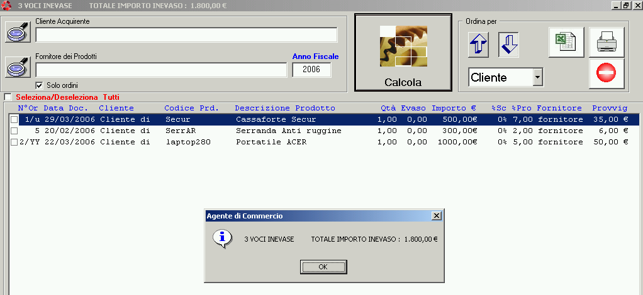Open Cliente Acquirente search magnifier

pyautogui.click(x=18, y=32)
